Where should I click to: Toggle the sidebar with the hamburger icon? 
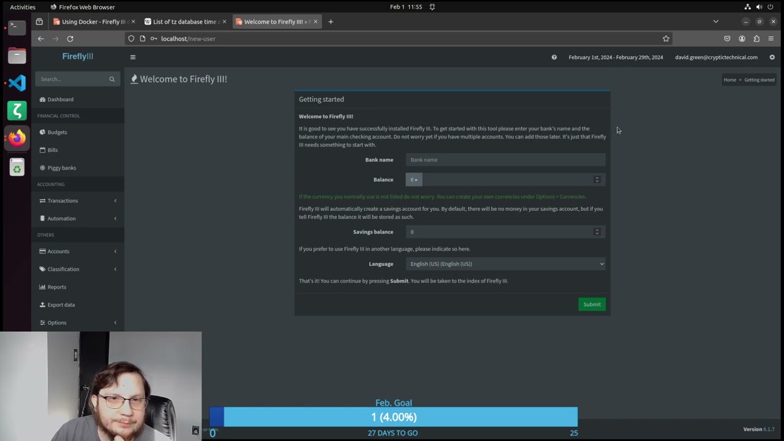[132, 57]
